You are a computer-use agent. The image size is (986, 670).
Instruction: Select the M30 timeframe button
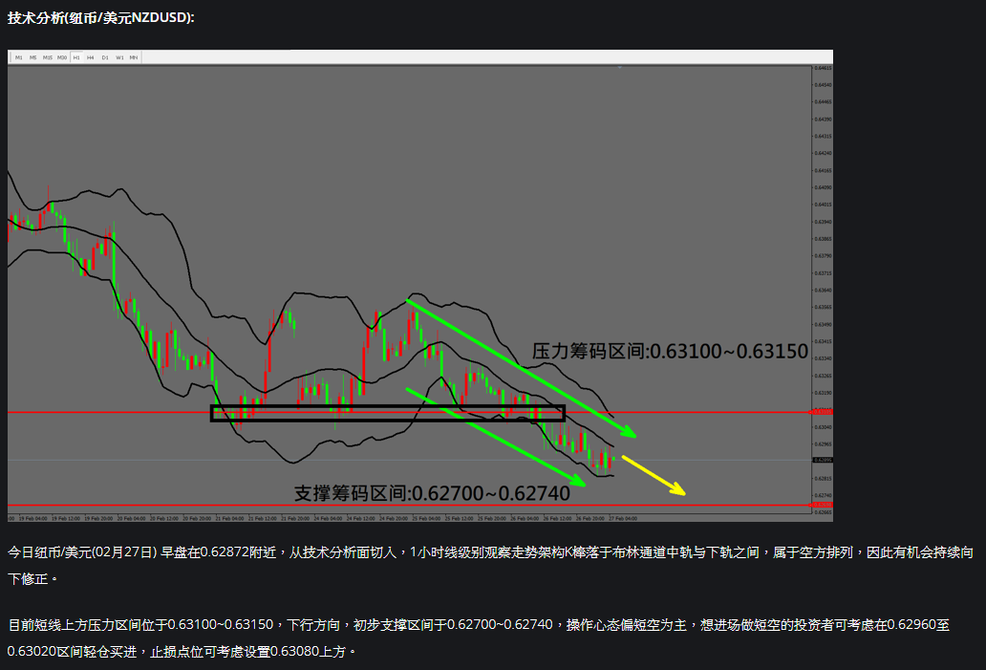pyautogui.click(x=61, y=57)
